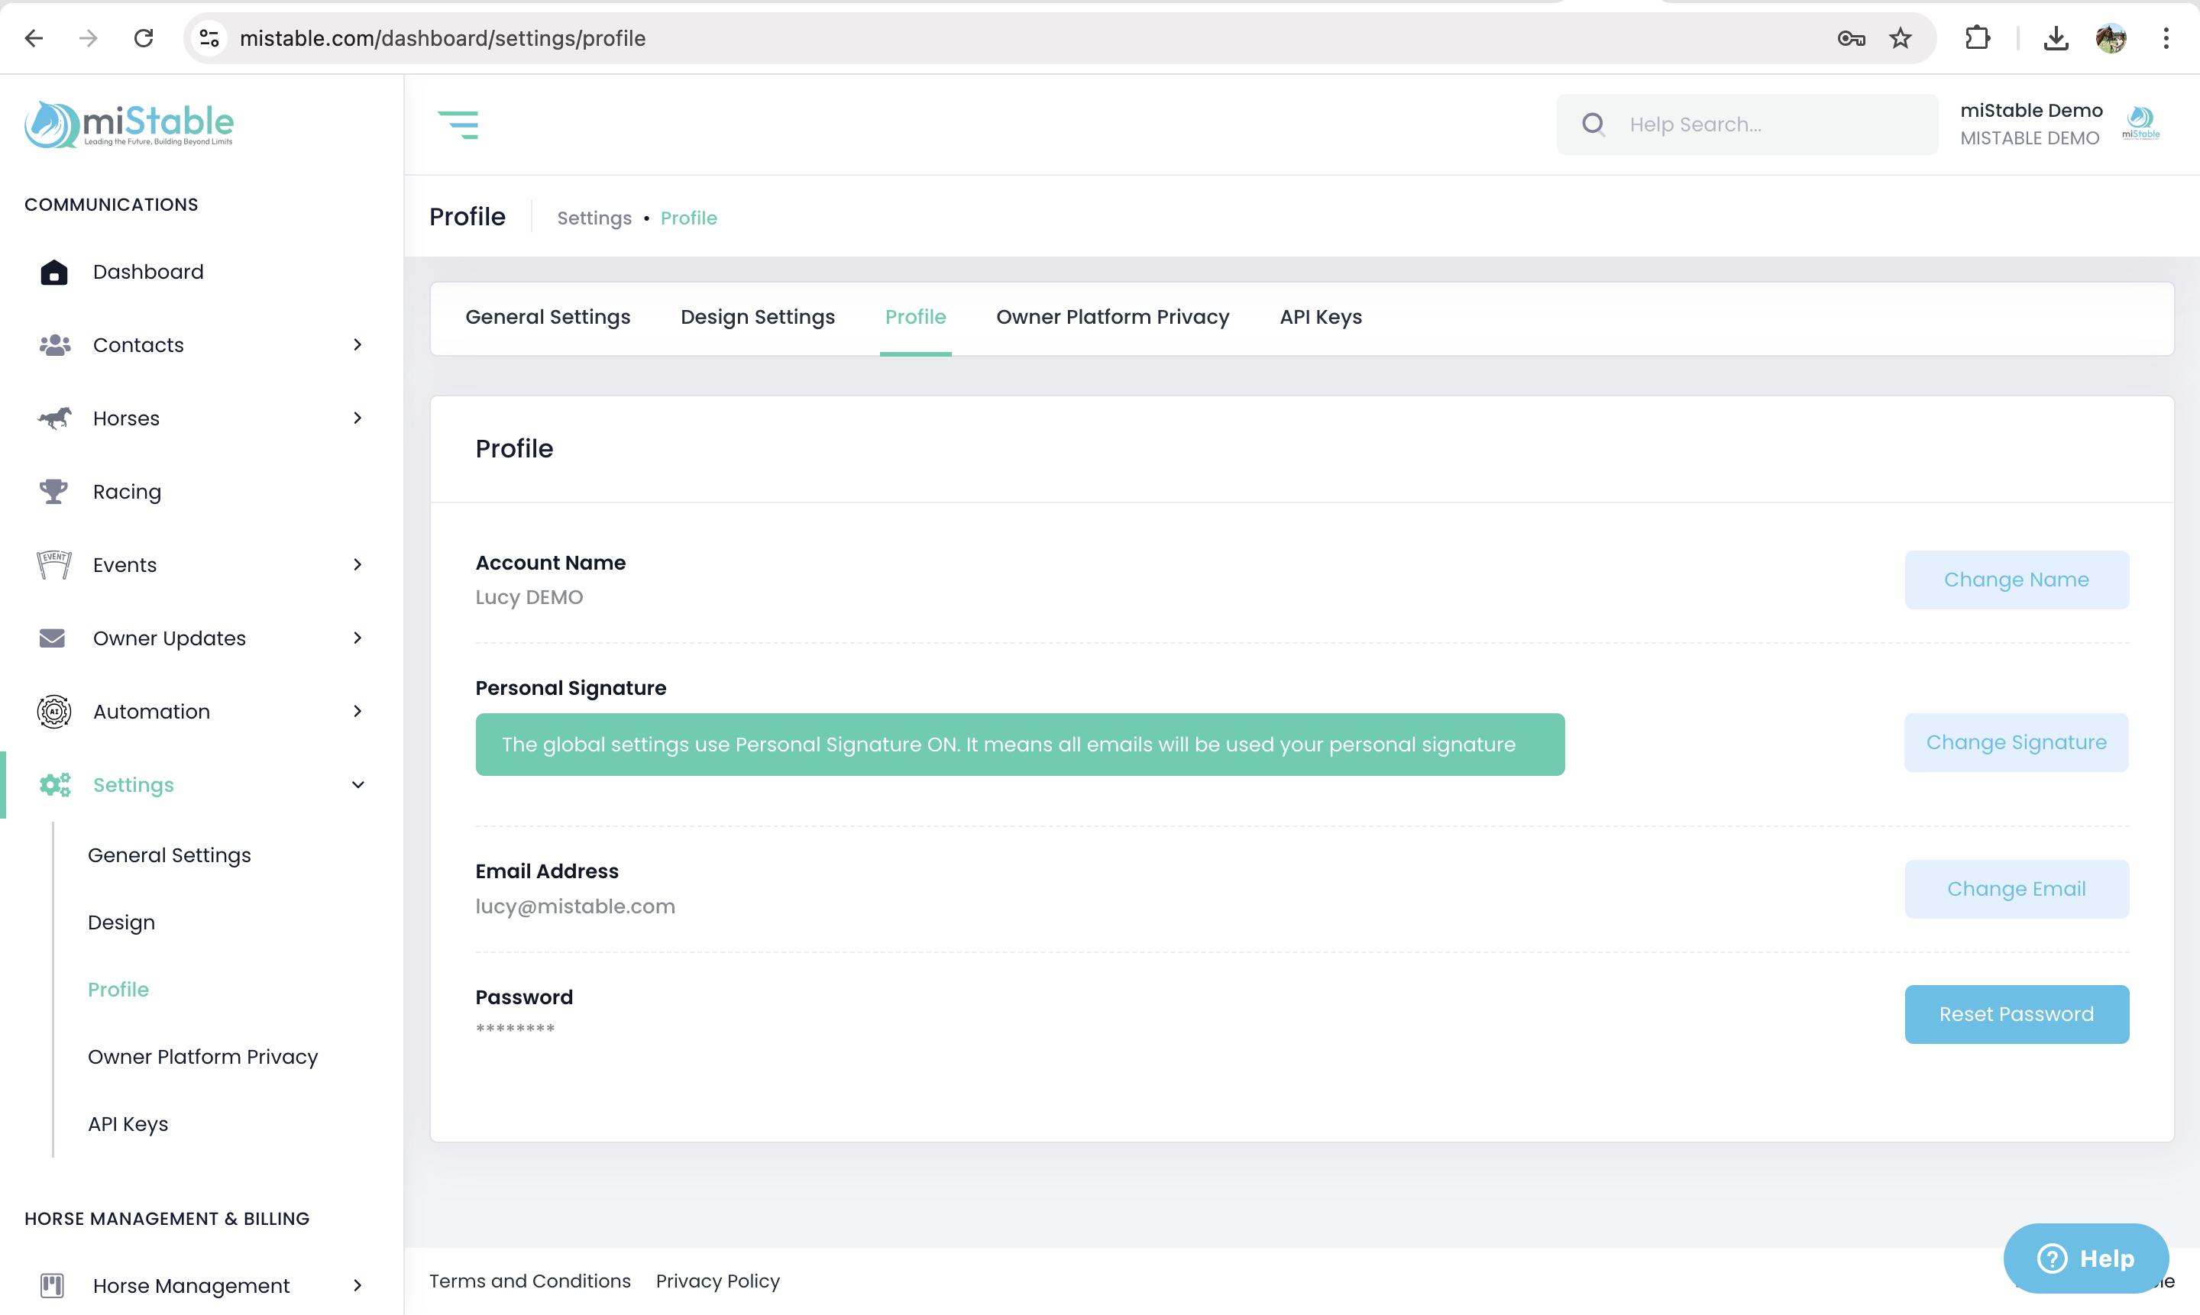Expand the Events submenu chevron
Viewport: 2200px width, 1315px height.
pyautogui.click(x=357, y=564)
